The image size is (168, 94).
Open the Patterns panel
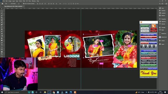coord(162,15)
